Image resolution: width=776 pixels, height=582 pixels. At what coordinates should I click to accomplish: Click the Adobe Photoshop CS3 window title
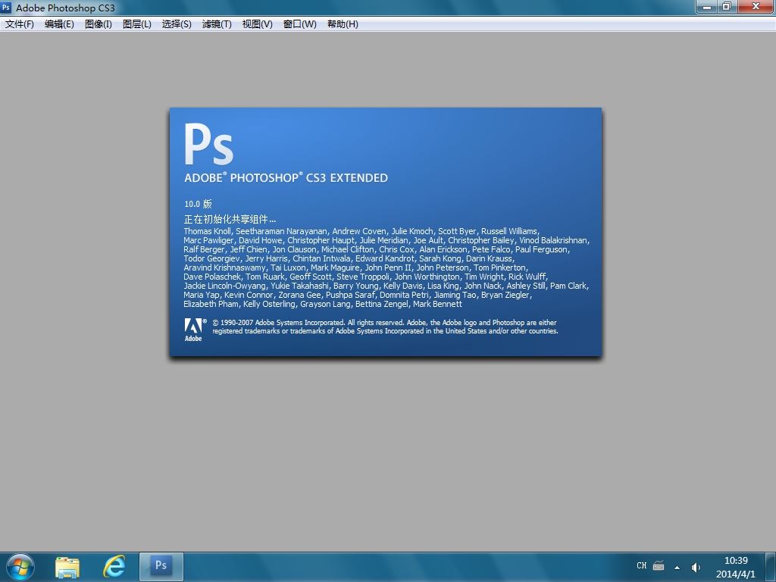[x=65, y=8]
